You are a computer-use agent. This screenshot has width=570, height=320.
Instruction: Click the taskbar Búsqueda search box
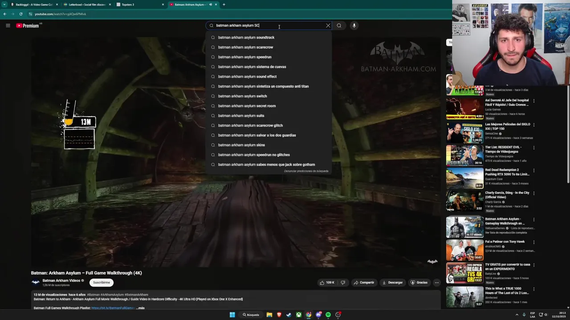[251, 315]
